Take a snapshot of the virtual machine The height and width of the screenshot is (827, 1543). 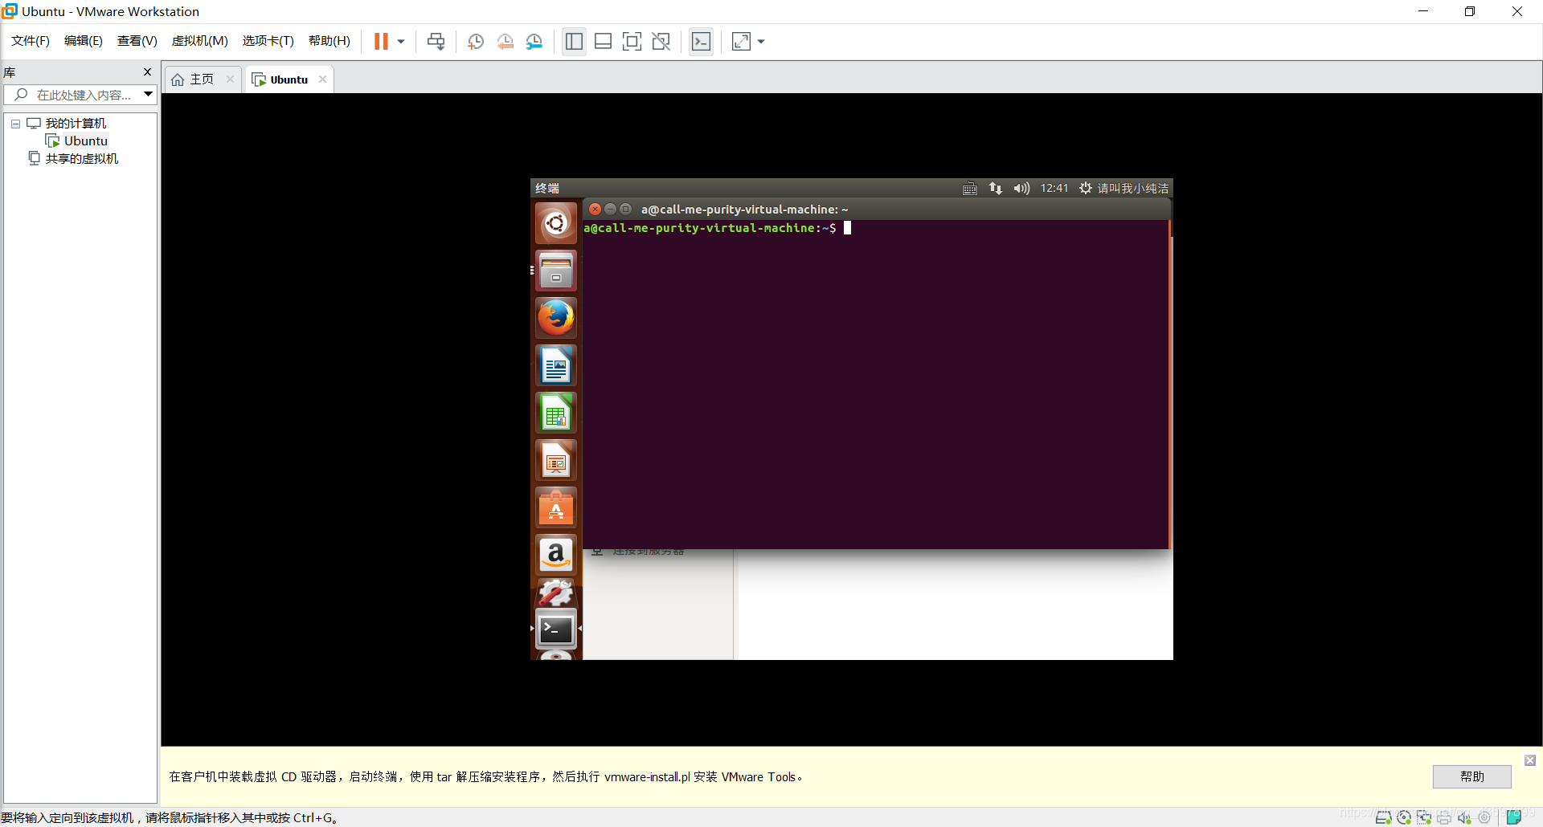point(476,41)
